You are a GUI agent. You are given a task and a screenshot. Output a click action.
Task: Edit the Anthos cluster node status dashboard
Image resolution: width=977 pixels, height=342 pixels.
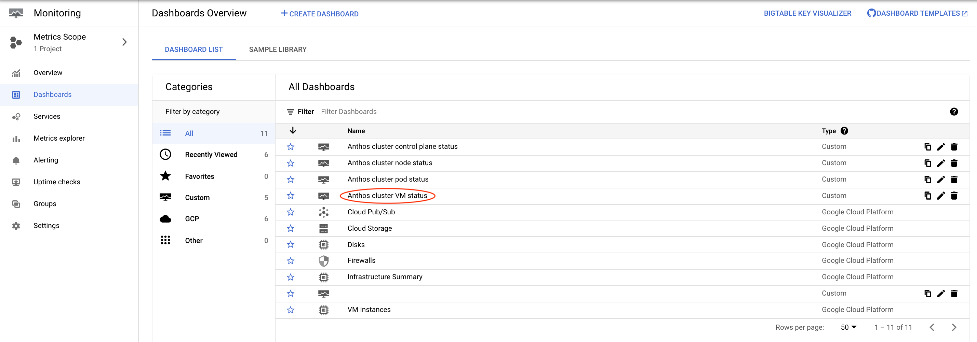pyautogui.click(x=941, y=163)
